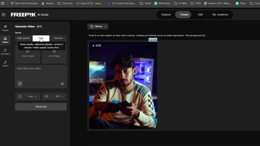Click the History clock icon
This screenshot has width=260, height=146.
tap(92, 26)
